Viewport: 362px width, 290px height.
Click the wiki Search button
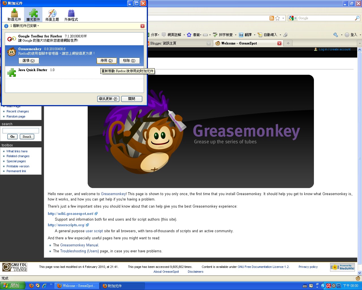[27, 137]
